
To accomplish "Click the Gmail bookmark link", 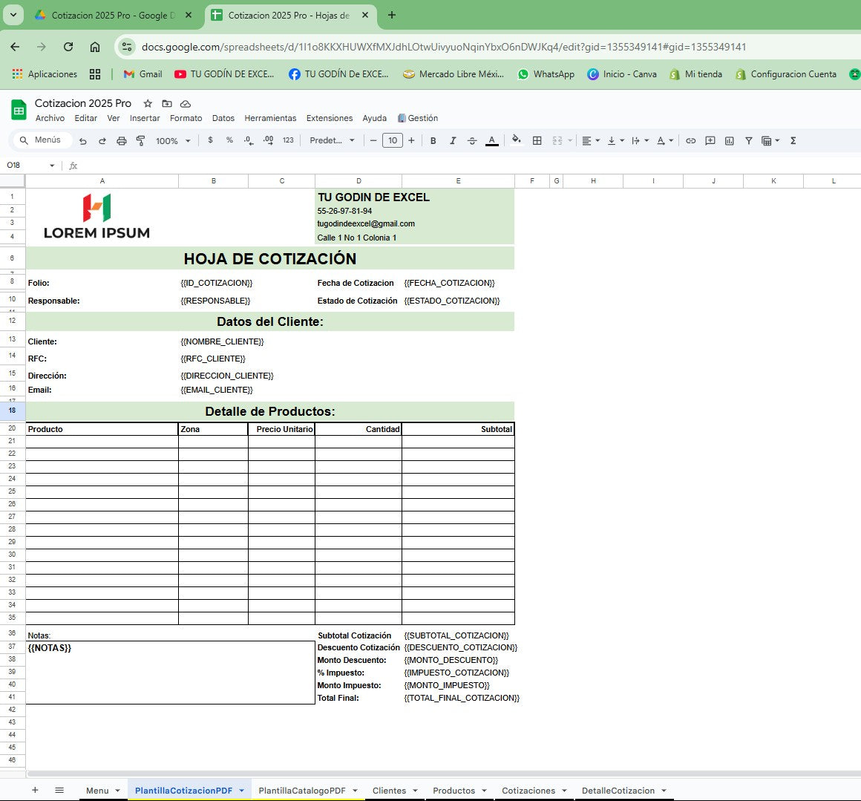I will click(142, 74).
